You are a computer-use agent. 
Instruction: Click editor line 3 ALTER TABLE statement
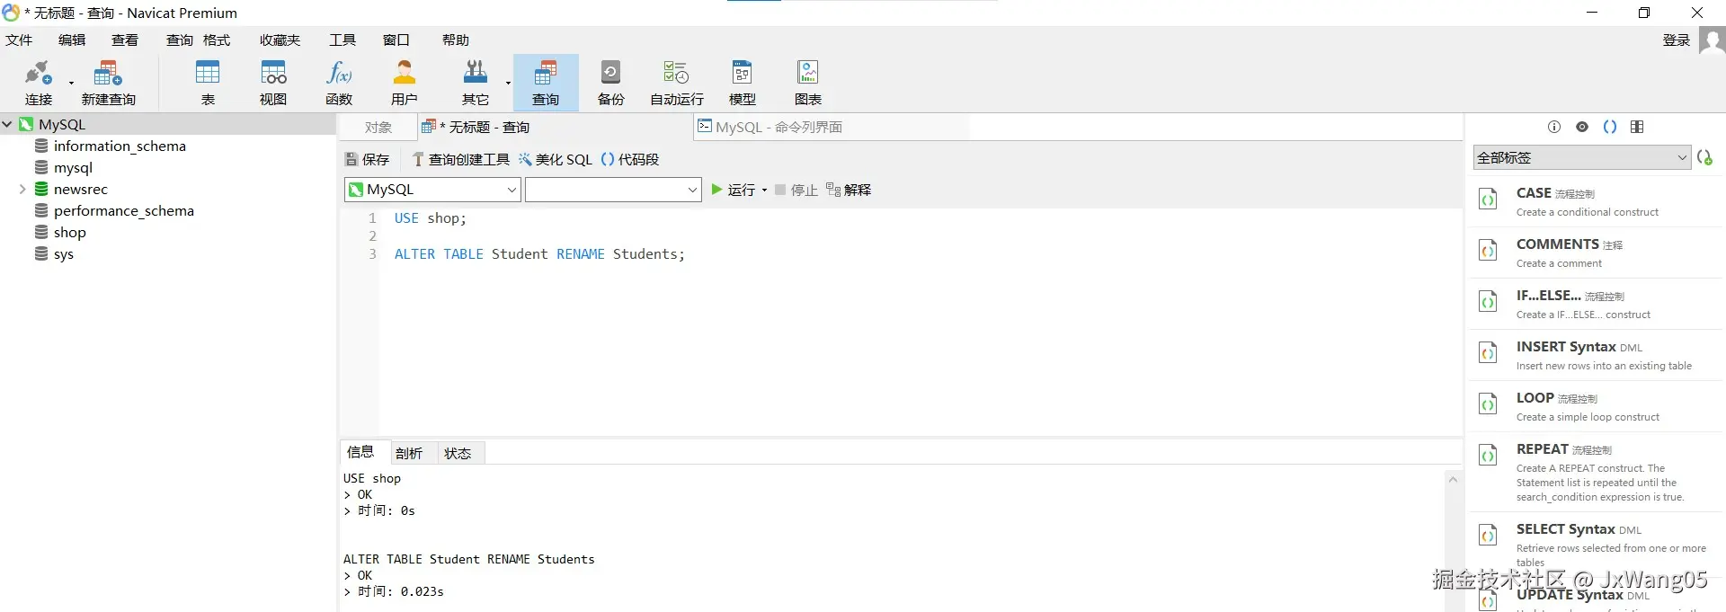539,254
